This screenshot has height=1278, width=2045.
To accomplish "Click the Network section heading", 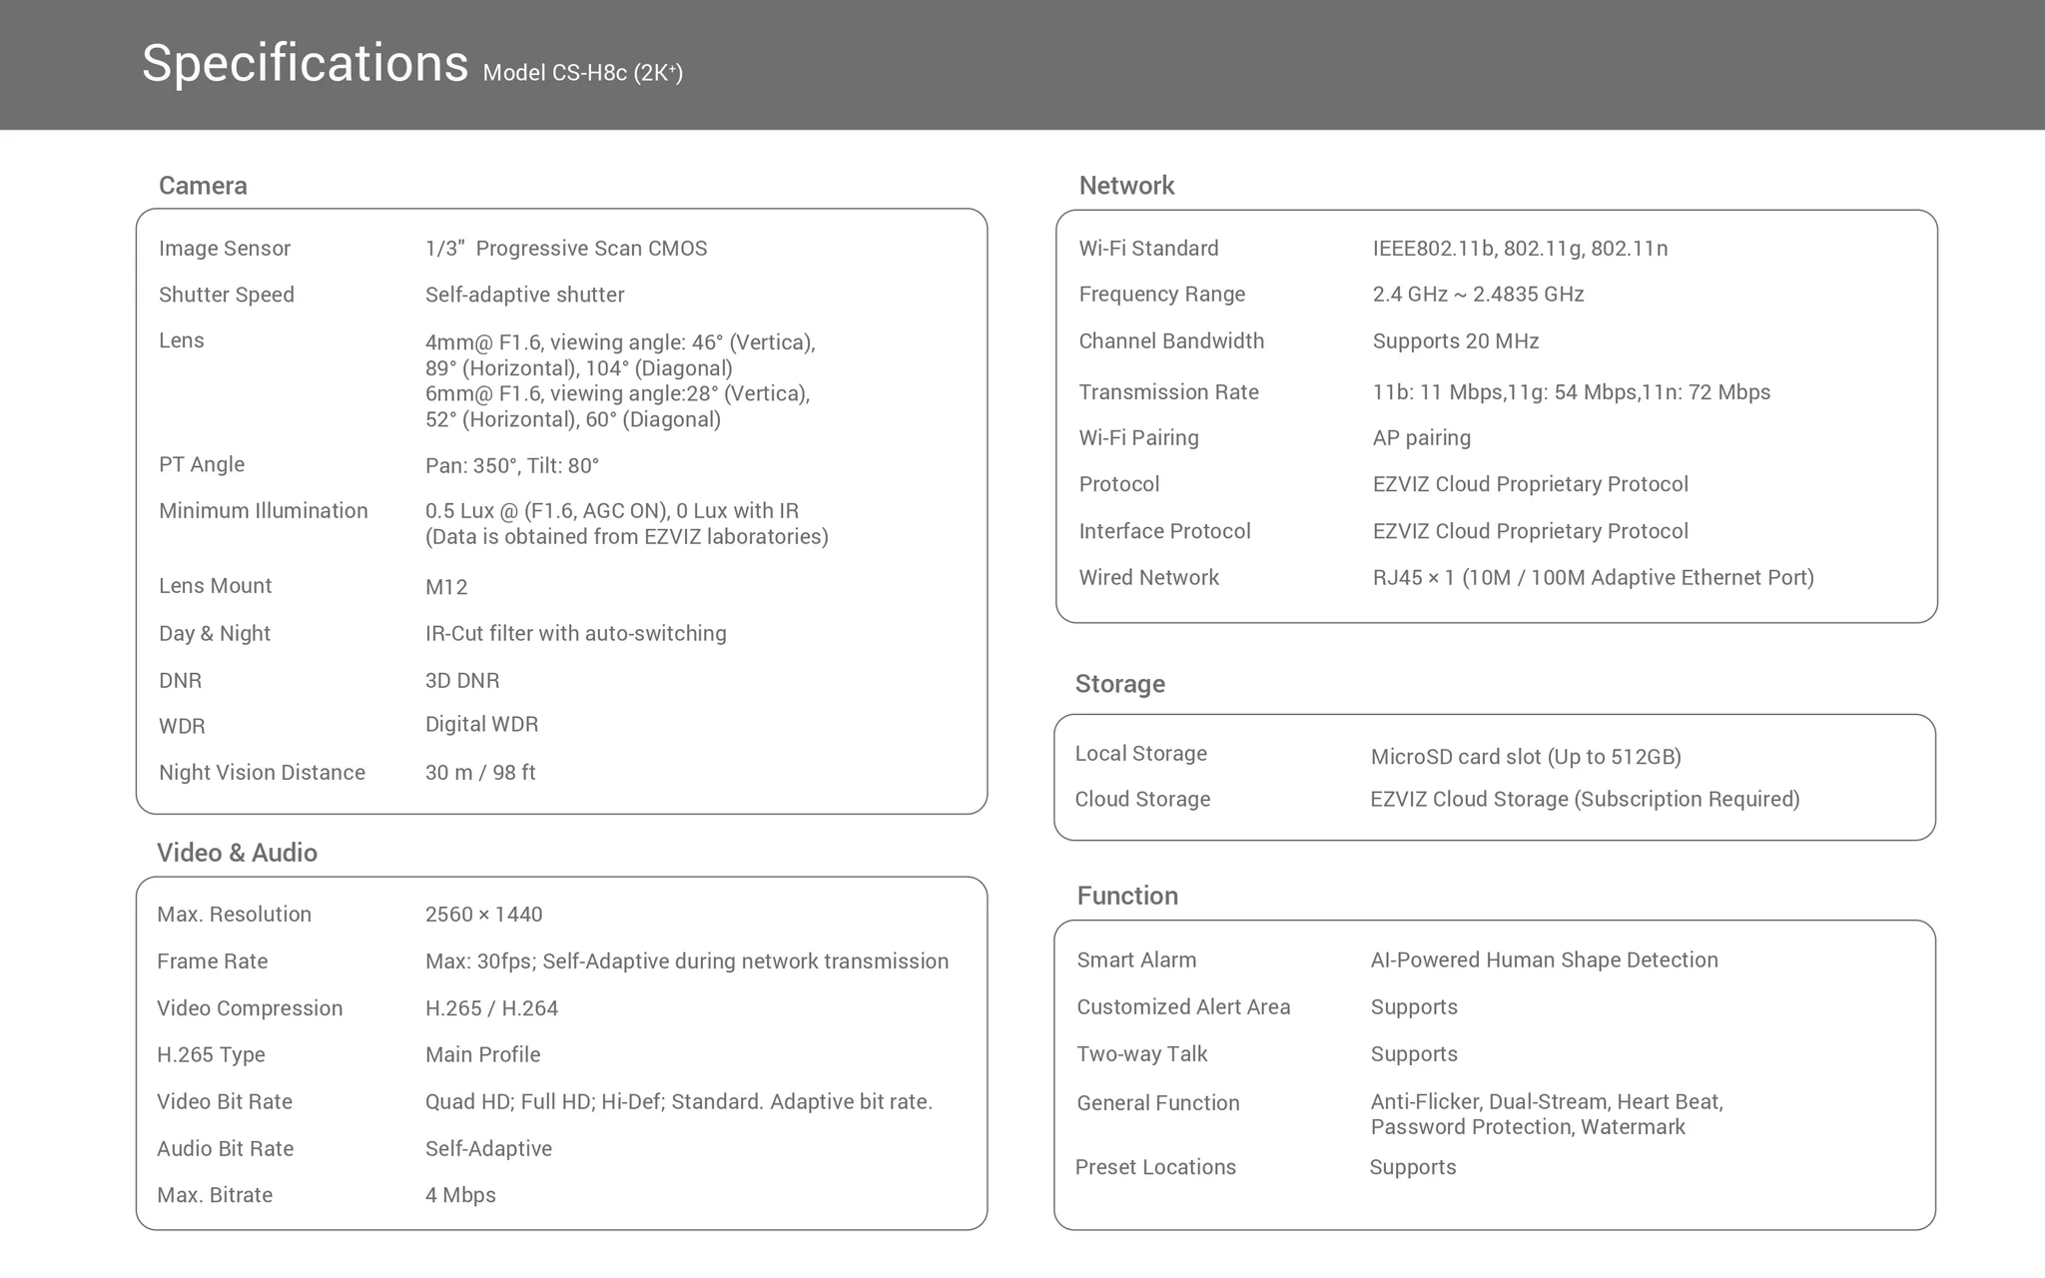I will point(1126,186).
